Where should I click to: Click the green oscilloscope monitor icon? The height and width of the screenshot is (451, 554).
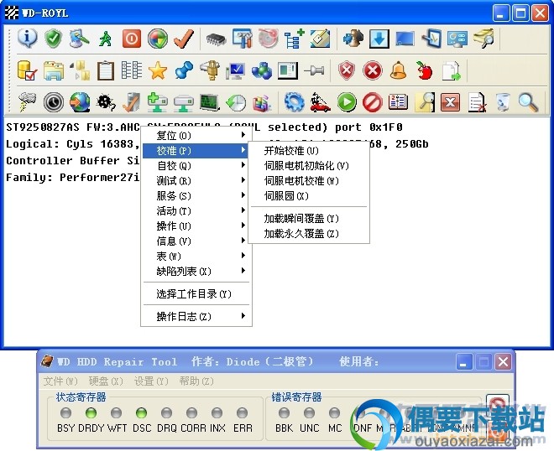(210, 102)
